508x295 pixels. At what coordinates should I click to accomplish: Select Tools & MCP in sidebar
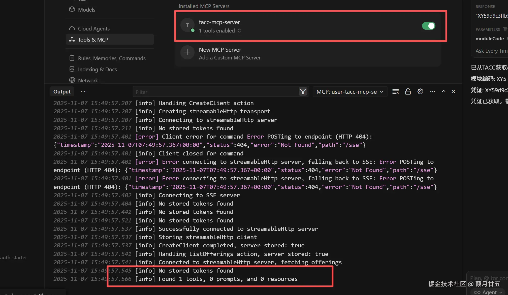(93, 40)
